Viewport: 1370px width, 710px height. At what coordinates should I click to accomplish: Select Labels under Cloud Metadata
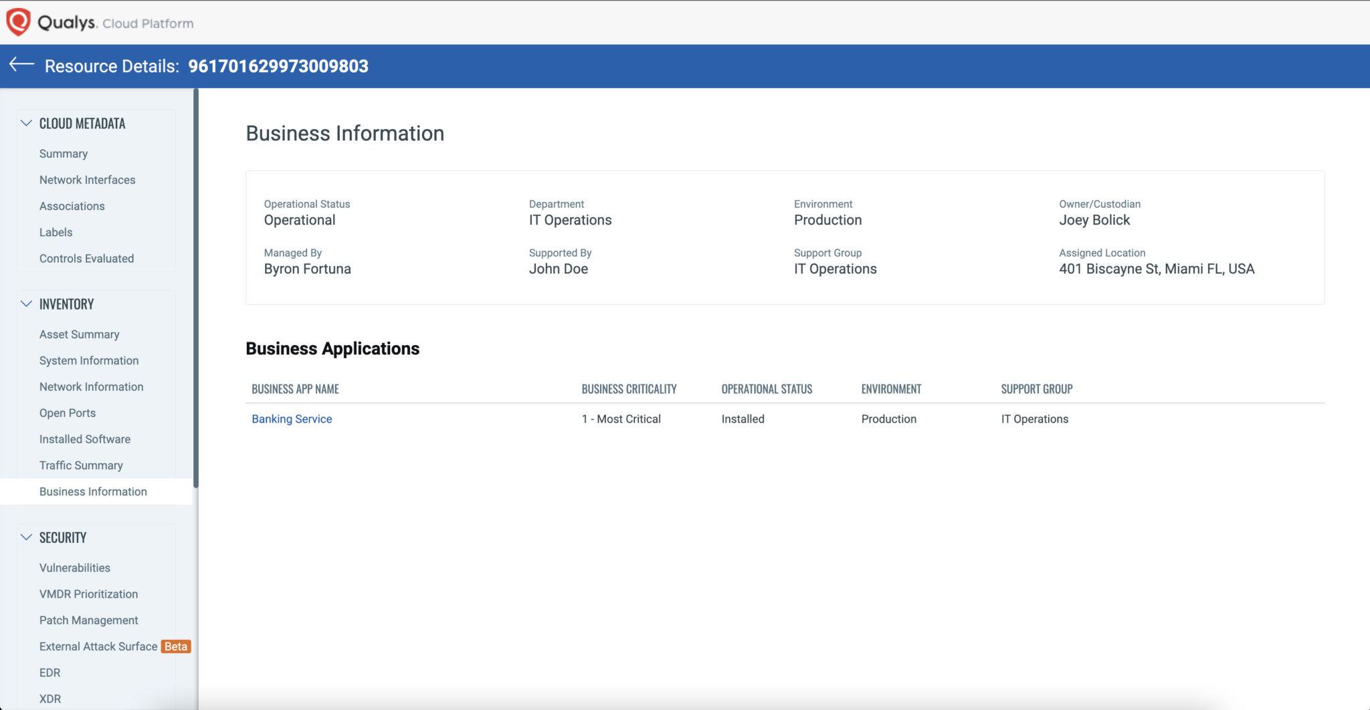coord(56,232)
